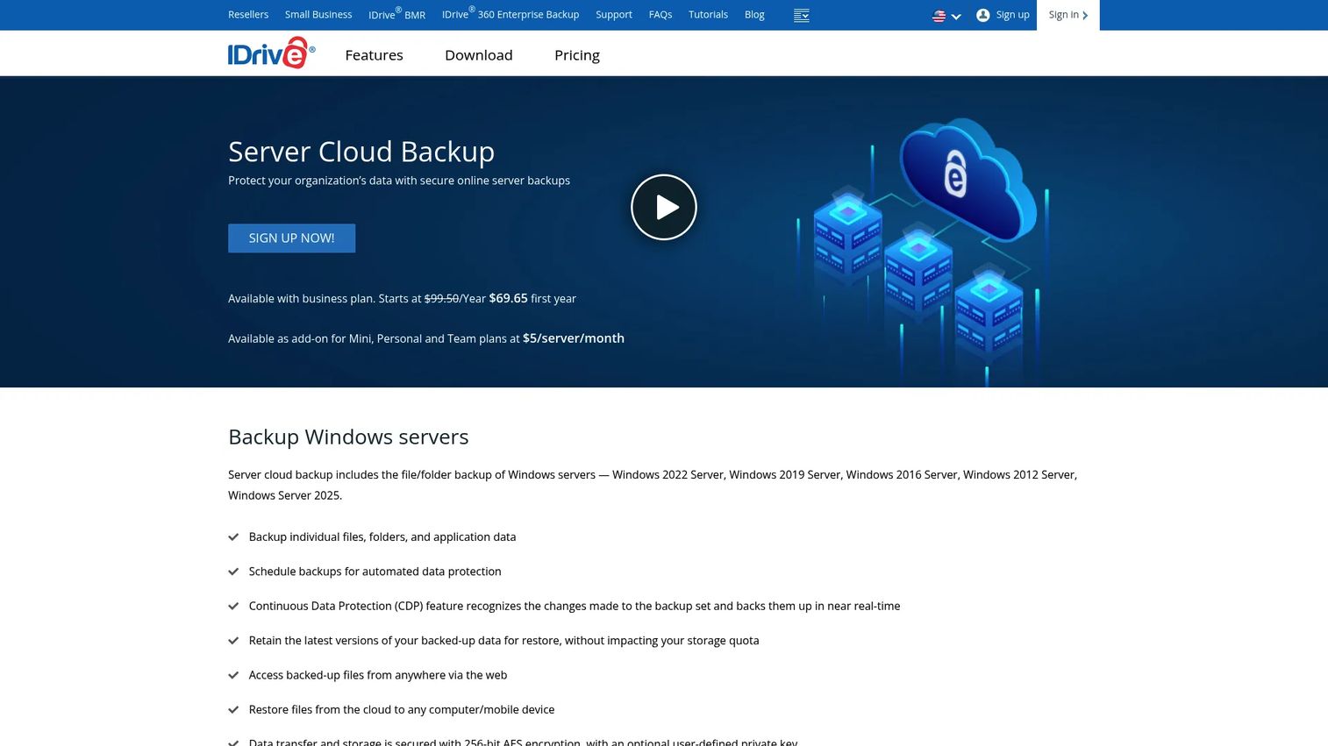
Task: Visit the Small Business link
Action: 318,15
